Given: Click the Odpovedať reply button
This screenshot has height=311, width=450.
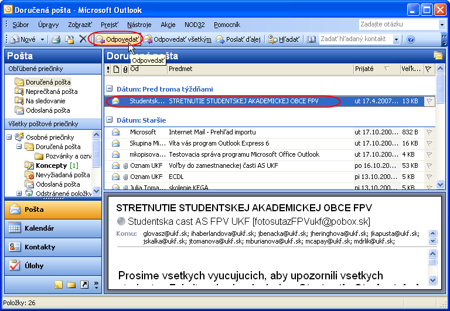Looking at the screenshot, I should pyautogui.click(x=117, y=39).
